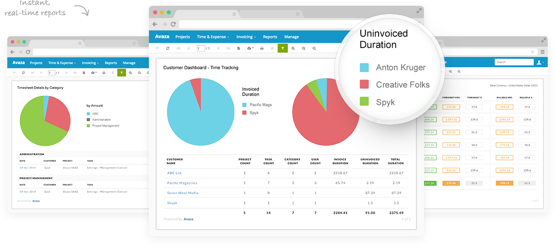Viewport: 555px width, 246px height.
Task: Open ABC Ltd. customer link
Action: 175,173
